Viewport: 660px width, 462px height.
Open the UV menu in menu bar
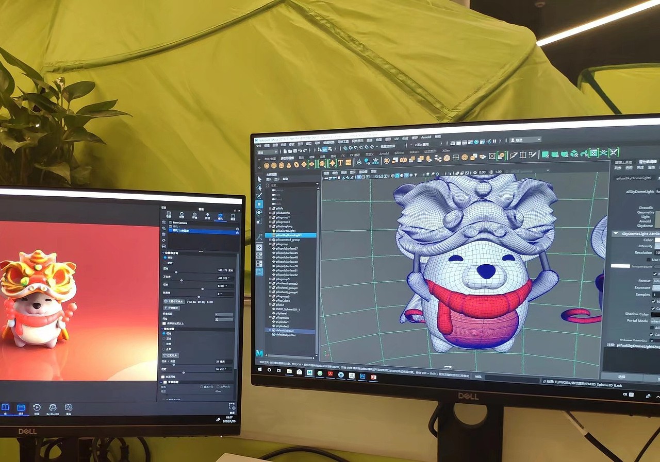click(397, 139)
